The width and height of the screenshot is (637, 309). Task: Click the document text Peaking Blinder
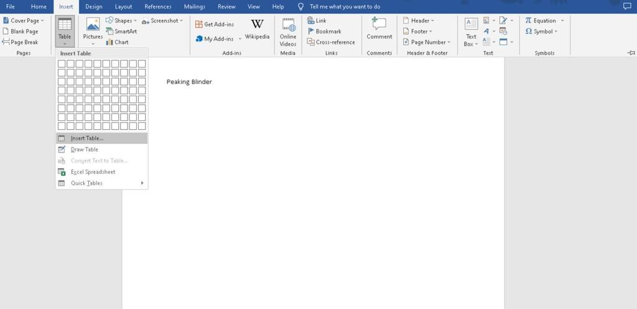(x=189, y=82)
